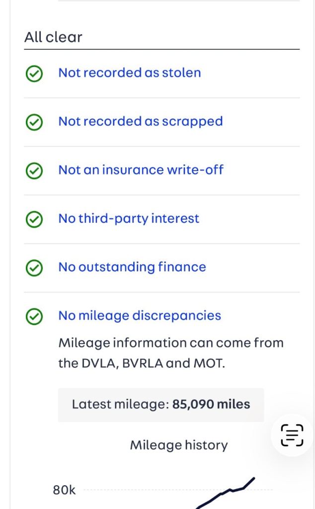Select the All clear heading tab
The height and width of the screenshot is (509, 315).
pyautogui.click(x=53, y=37)
